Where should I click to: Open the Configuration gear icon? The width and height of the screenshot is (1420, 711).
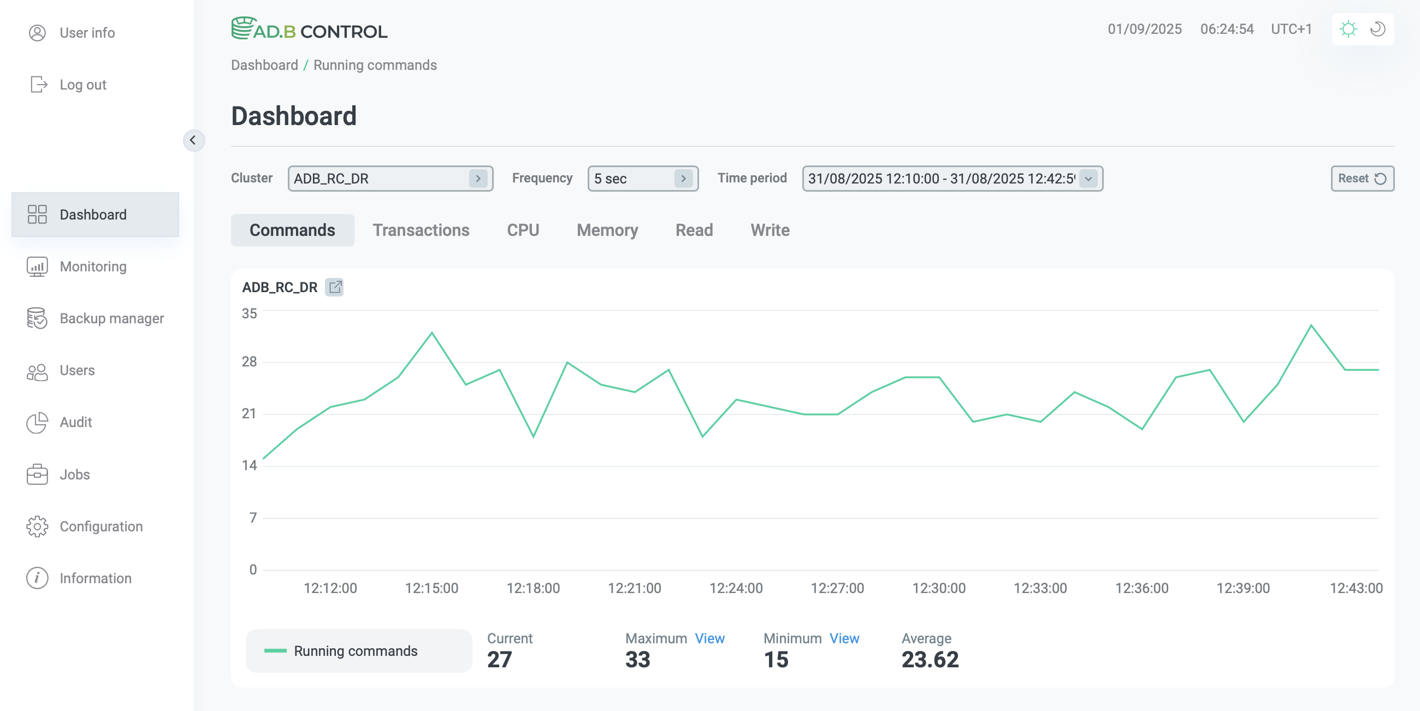click(37, 526)
